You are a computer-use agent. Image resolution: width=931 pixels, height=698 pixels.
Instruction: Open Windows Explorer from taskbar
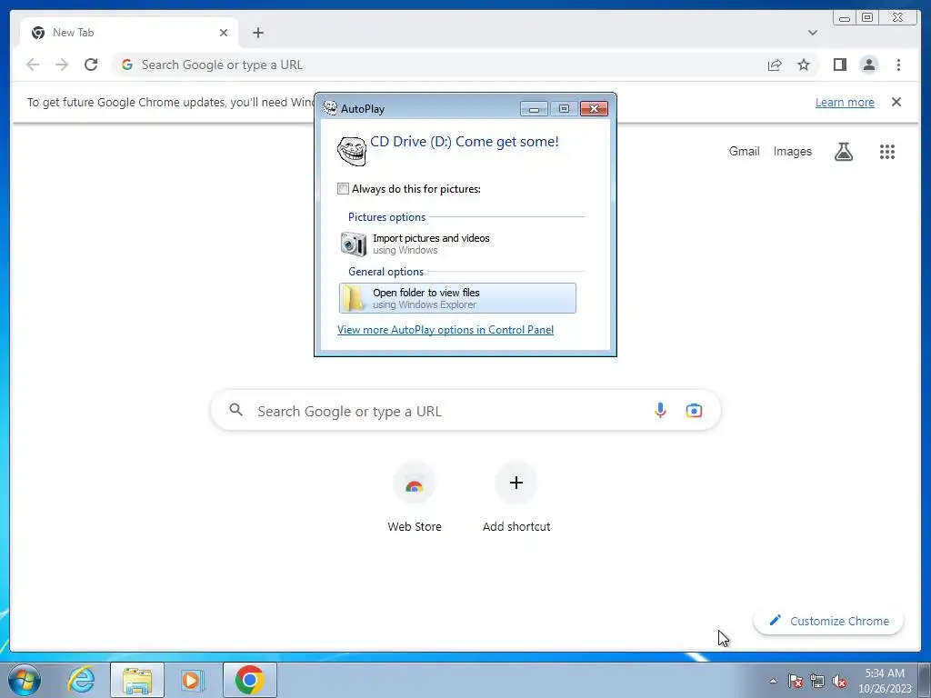coord(136,680)
